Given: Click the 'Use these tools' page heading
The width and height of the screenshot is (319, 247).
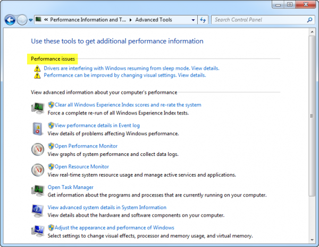Looking at the screenshot, I should (117, 41).
